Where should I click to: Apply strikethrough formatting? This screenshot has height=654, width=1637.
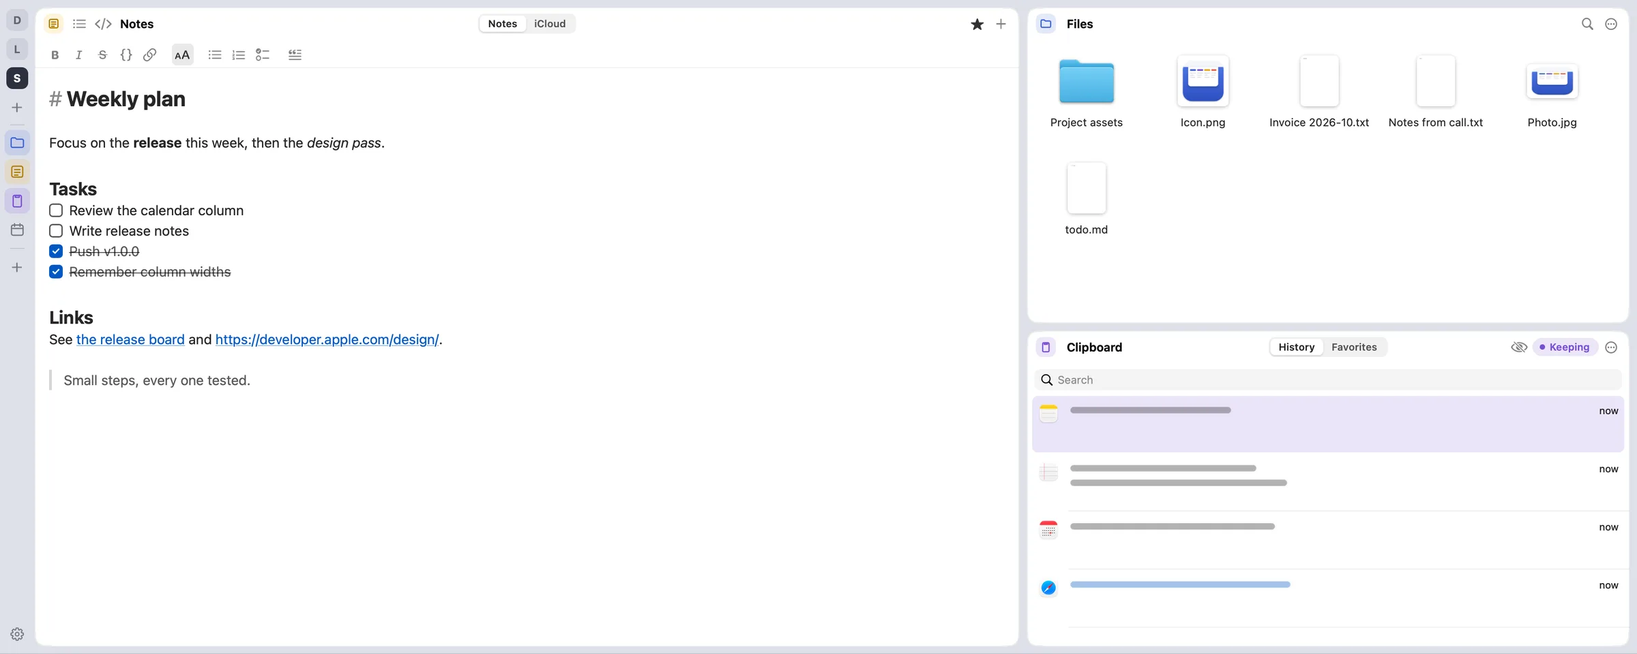(x=102, y=55)
